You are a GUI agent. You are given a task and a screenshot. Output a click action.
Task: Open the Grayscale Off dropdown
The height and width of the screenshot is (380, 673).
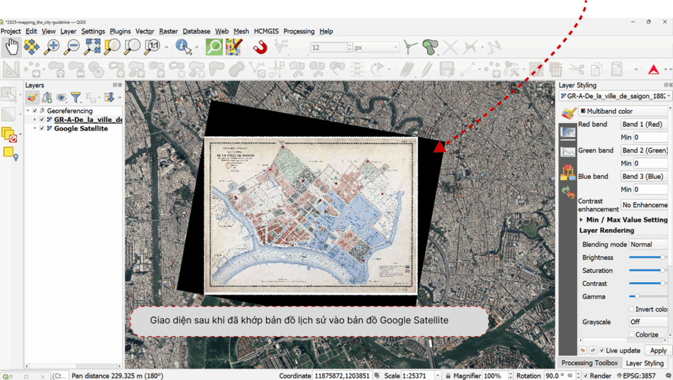[649, 322]
